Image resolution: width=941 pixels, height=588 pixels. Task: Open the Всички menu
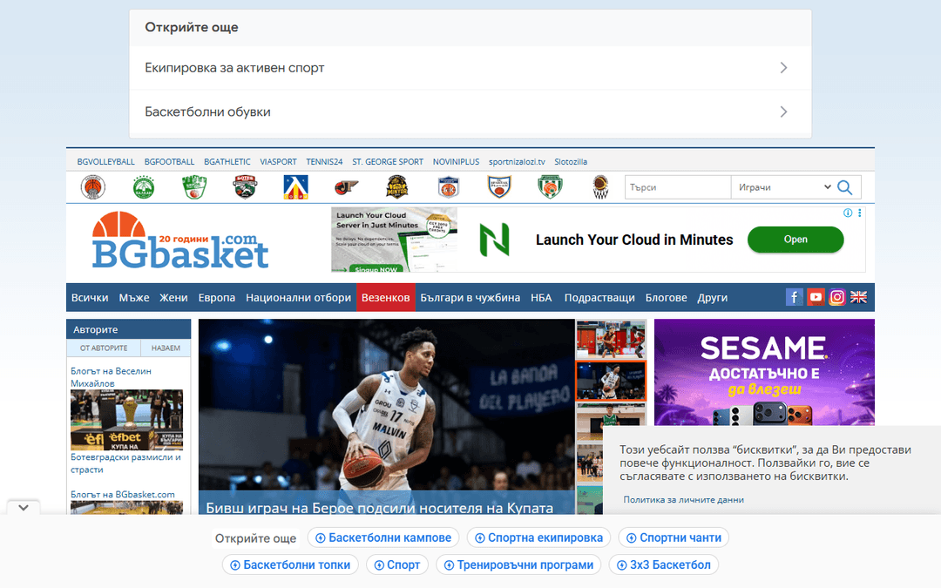point(90,298)
